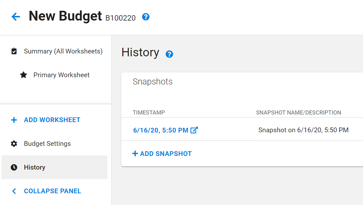
Task: Click the SNAPSHOT NAME/DESCRIPTION column header
Action: [x=299, y=112]
